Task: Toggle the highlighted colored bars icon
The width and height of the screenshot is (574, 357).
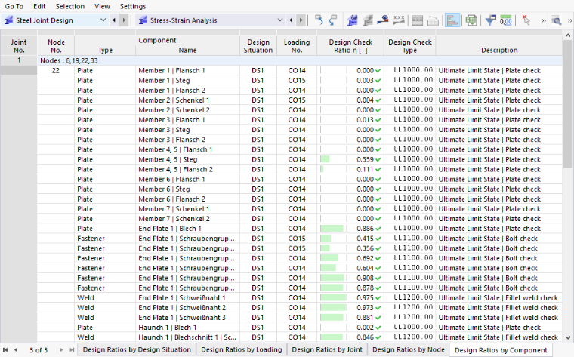Action: click(x=452, y=20)
